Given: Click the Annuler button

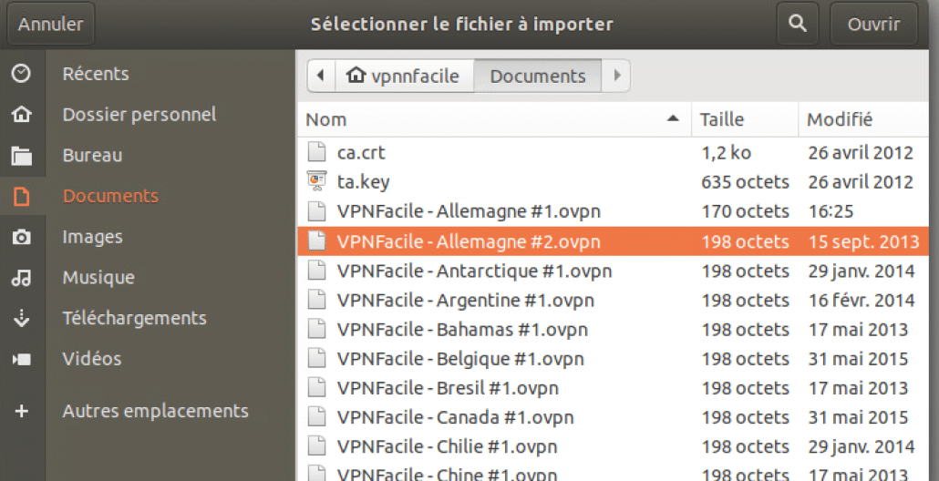Looking at the screenshot, I should pos(51,24).
